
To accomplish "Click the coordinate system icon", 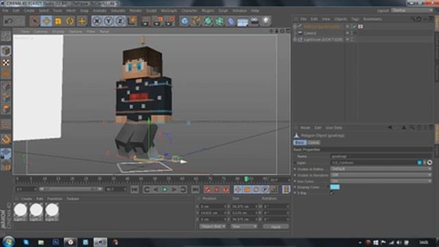I will click(132, 21).
